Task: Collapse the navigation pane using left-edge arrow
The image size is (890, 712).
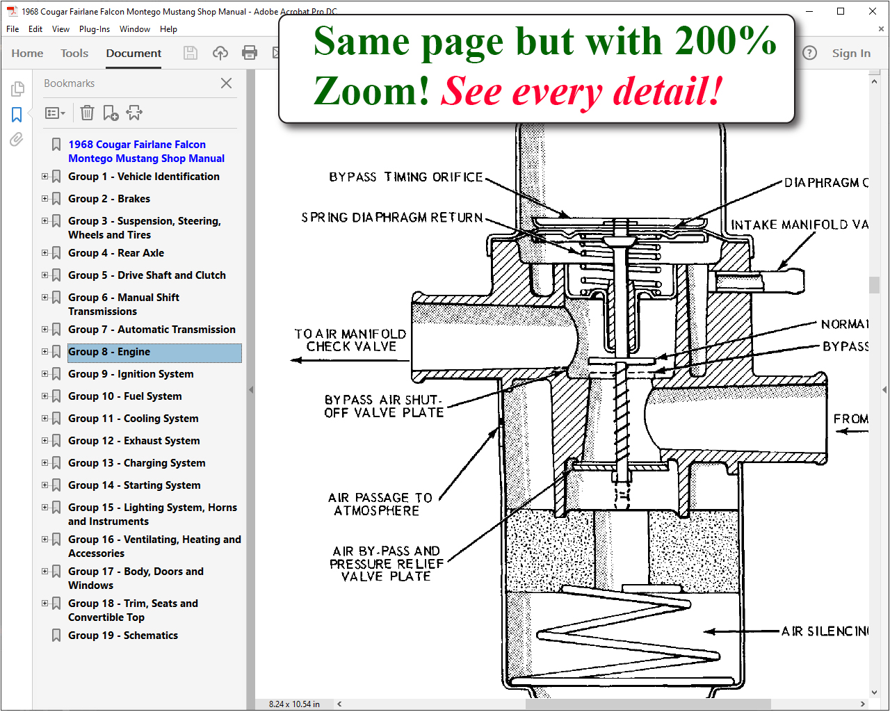Action: click(x=251, y=389)
